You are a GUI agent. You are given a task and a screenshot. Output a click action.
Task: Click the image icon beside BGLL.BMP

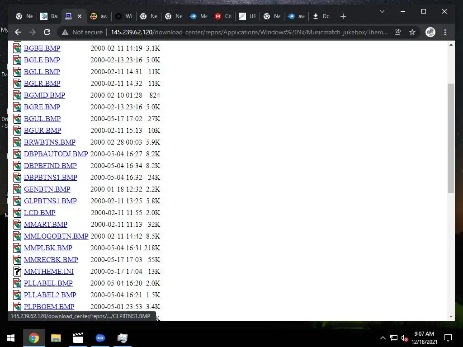(x=17, y=72)
